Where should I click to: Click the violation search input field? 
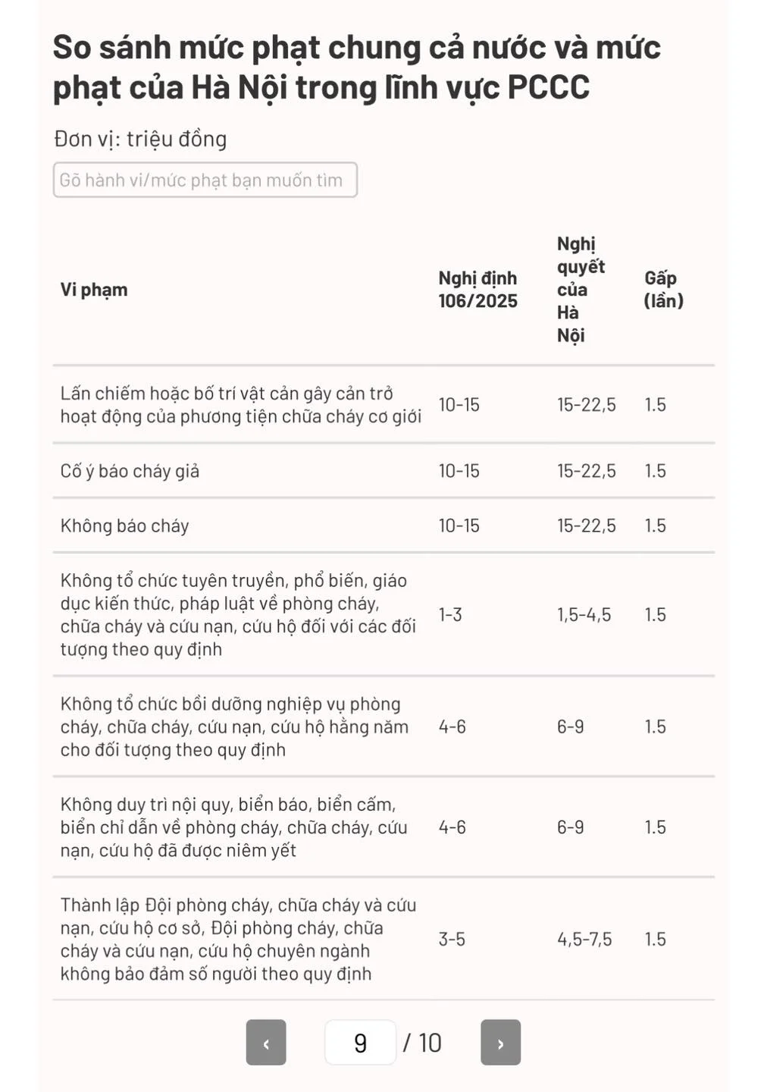205,180
